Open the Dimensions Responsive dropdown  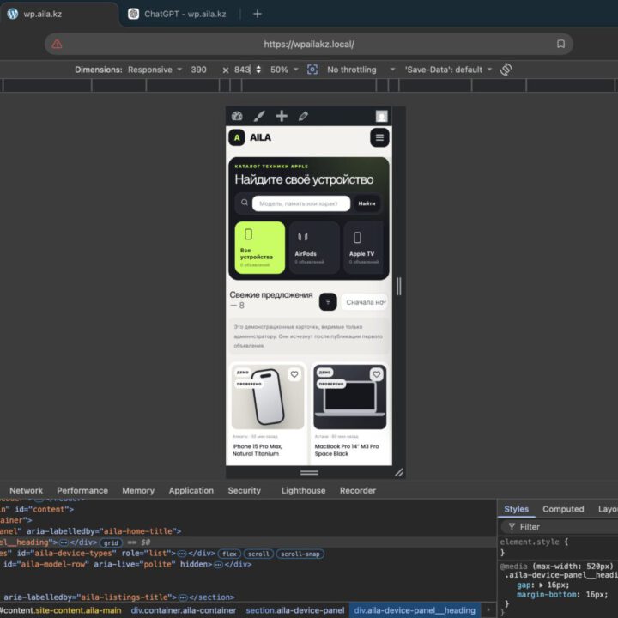pos(154,70)
